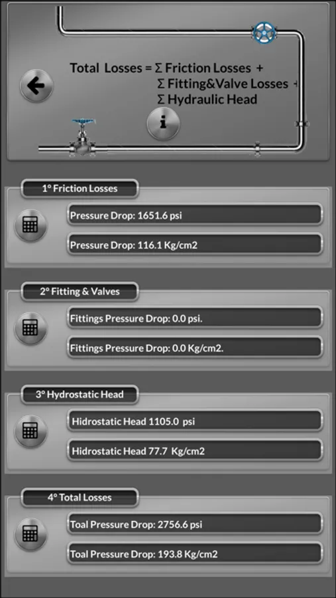
Task: Select the 3° Hydrostatic Head header
Action: click(x=80, y=394)
